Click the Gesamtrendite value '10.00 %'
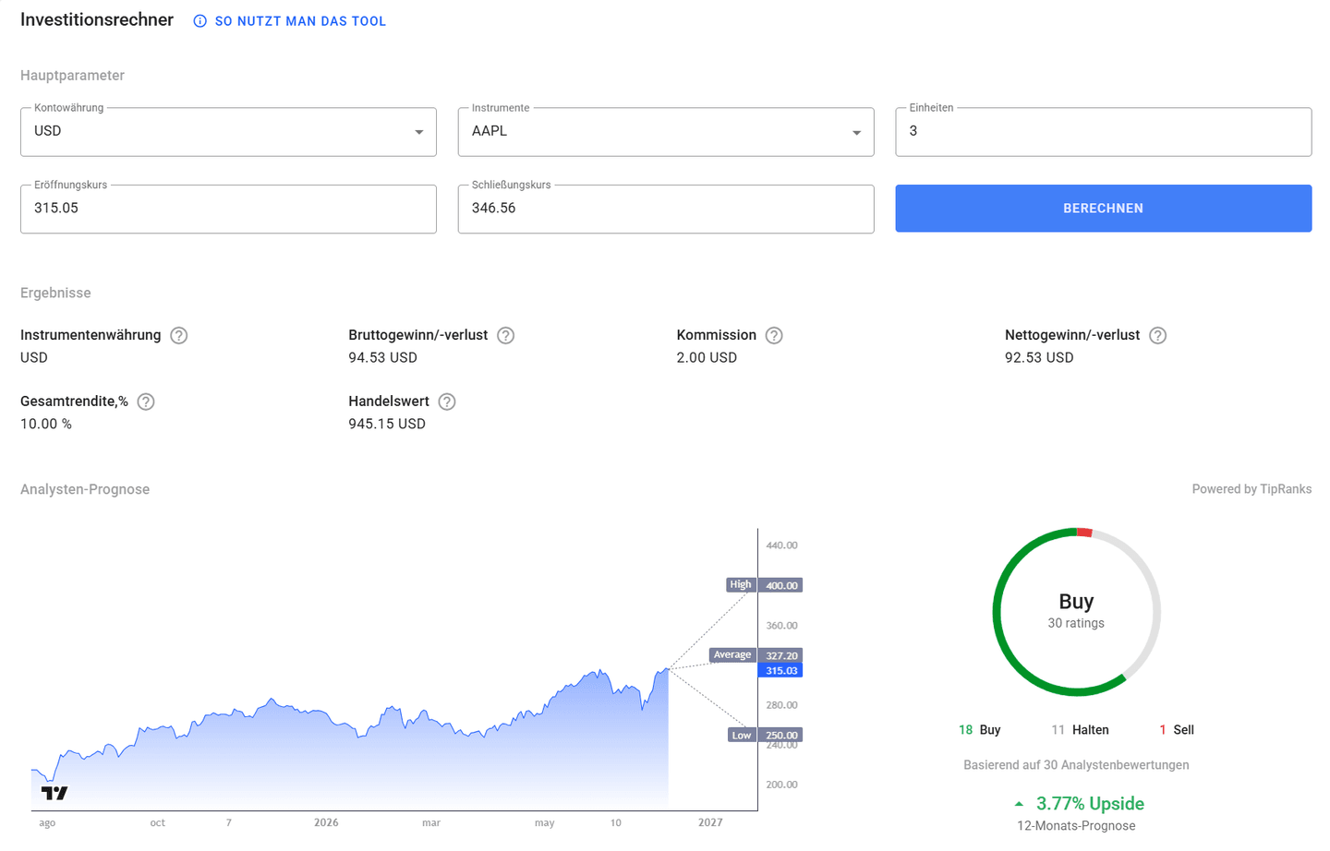 pos(46,425)
